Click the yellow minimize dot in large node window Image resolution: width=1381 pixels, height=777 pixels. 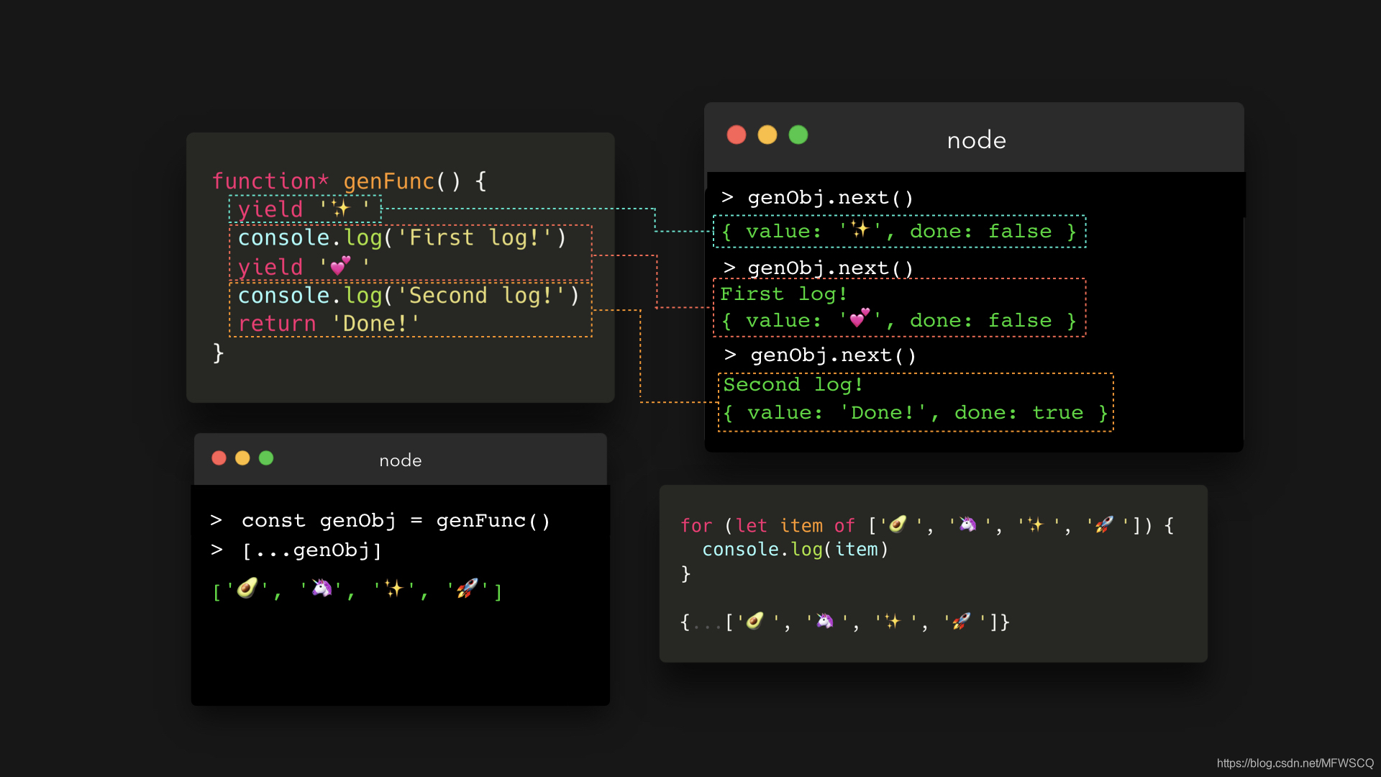pos(767,135)
